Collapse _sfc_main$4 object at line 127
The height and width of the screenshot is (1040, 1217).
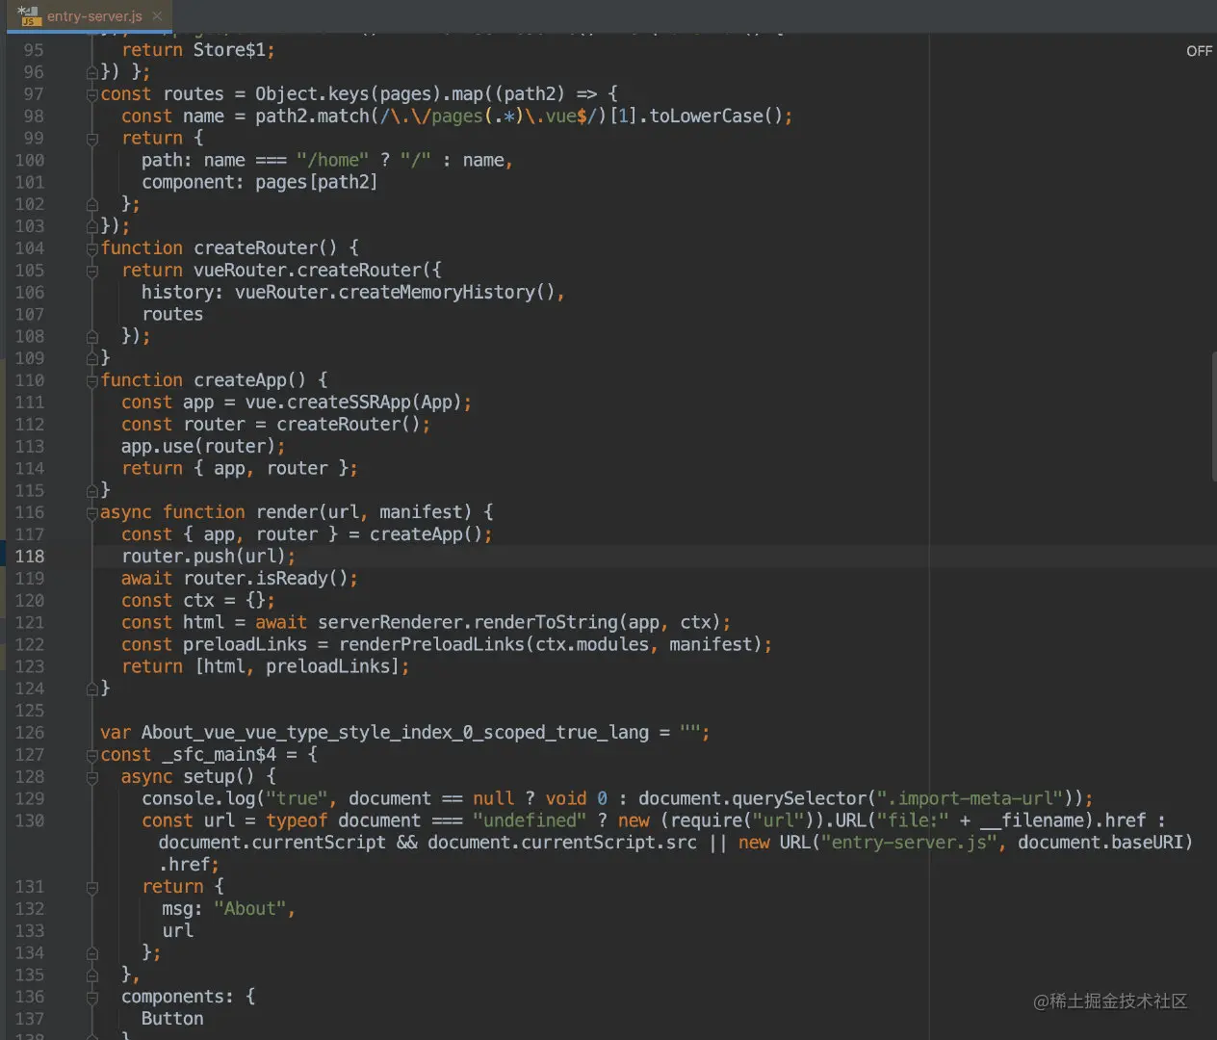92,755
